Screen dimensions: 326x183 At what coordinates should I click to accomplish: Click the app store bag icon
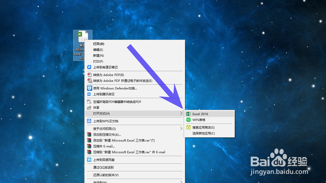188,127
